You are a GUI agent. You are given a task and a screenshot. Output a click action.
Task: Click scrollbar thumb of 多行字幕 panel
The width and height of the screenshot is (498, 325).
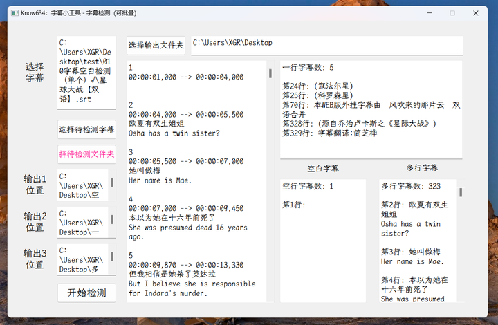point(461,192)
